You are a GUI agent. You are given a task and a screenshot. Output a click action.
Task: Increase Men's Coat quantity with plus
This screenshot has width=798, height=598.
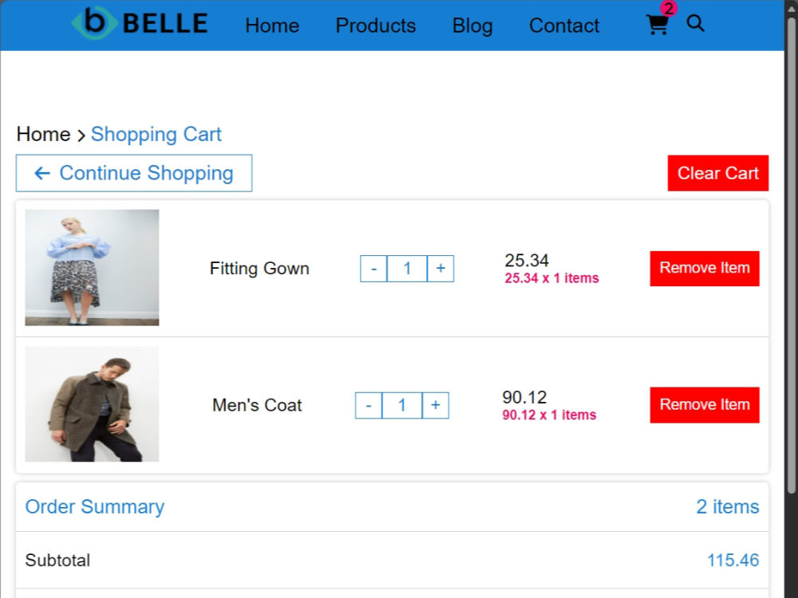pyautogui.click(x=436, y=405)
